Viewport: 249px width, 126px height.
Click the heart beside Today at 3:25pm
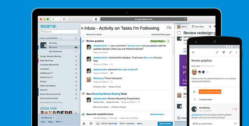point(112,82)
